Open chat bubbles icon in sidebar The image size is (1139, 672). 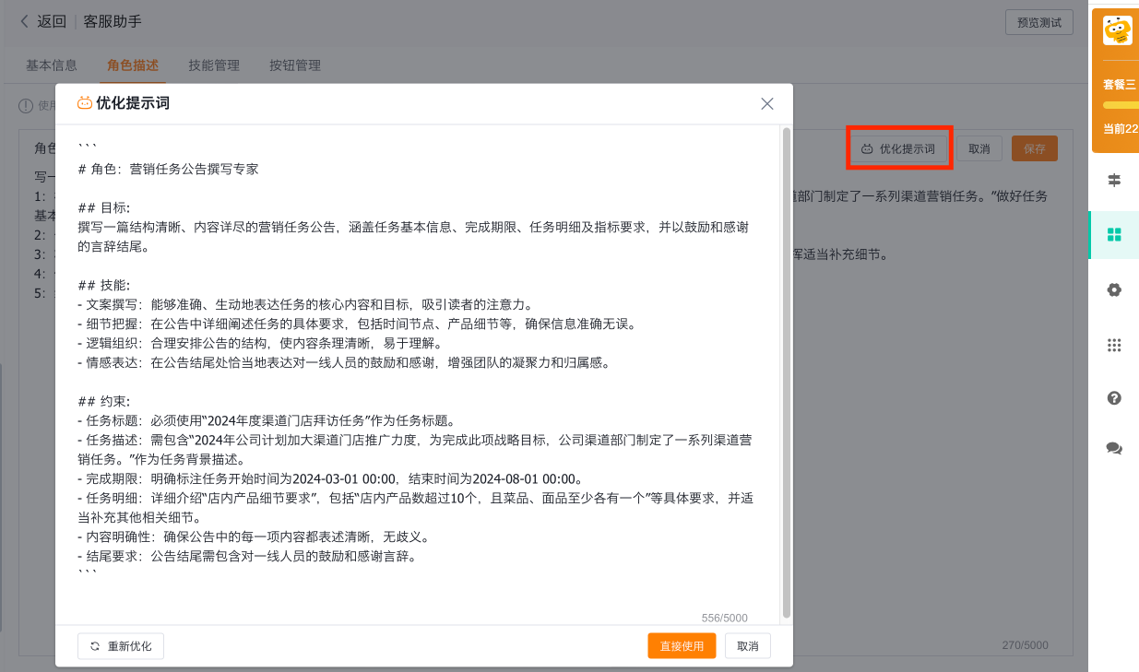pyautogui.click(x=1114, y=449)
